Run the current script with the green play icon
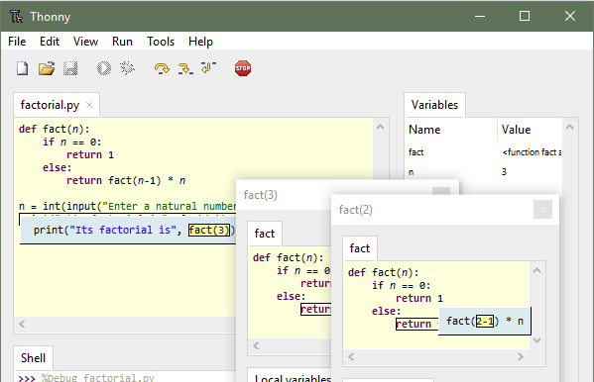594x382 pixels. point(104,68)
